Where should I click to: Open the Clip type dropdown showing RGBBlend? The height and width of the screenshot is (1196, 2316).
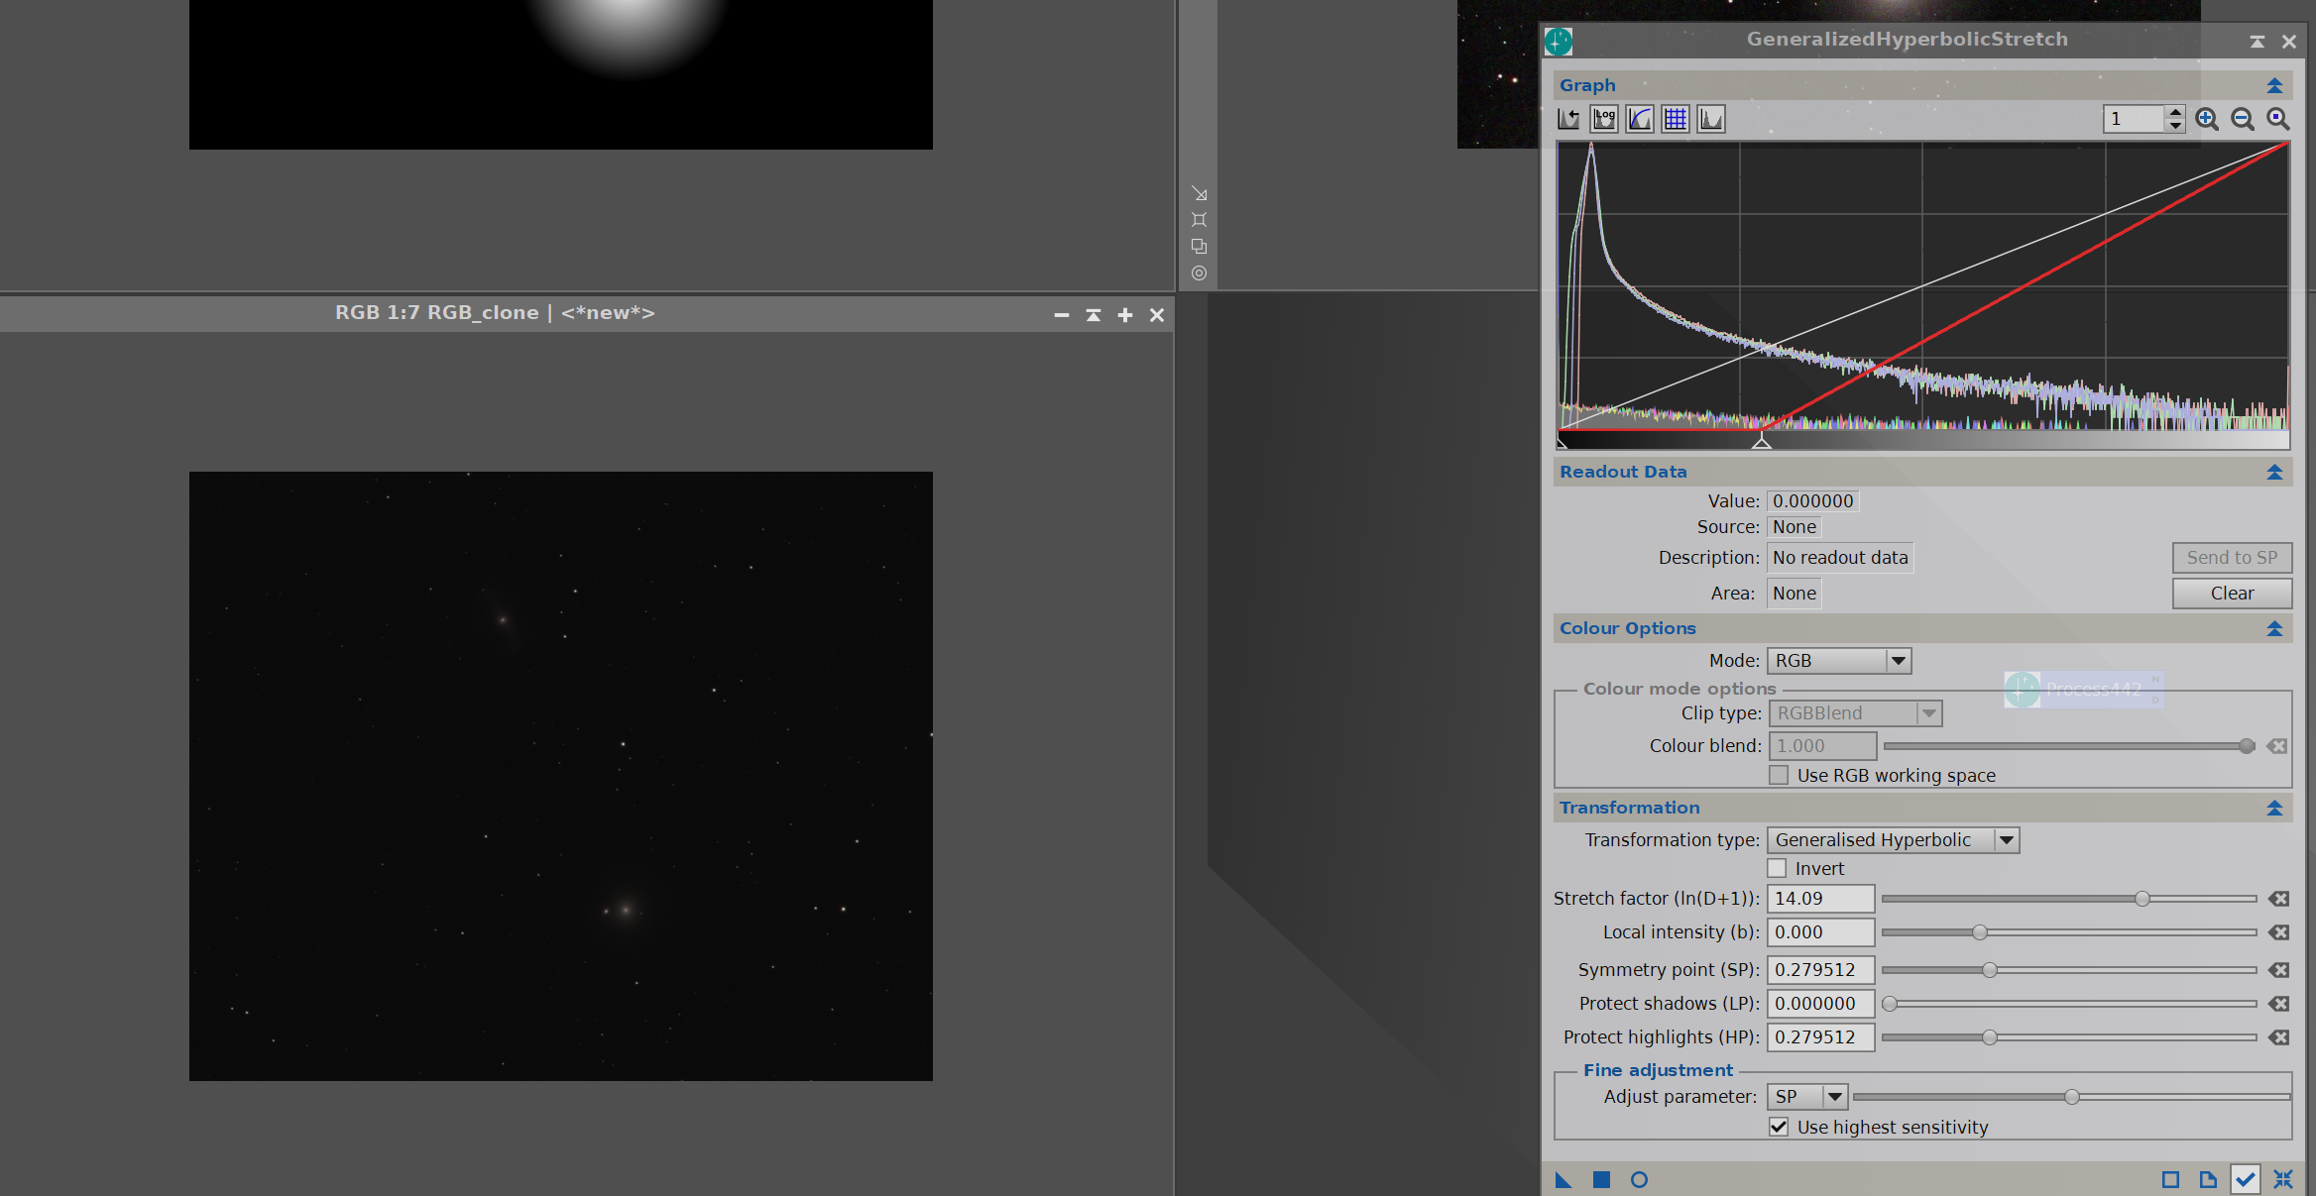1855,713
